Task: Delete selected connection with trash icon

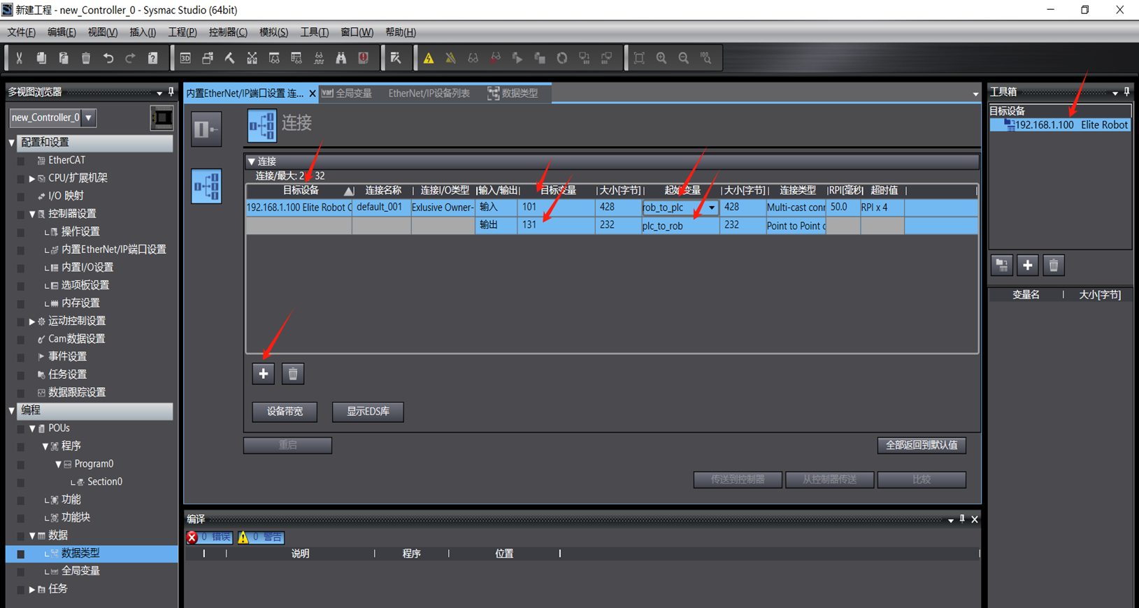Action: pyautogui.click(x=293, y=374)
